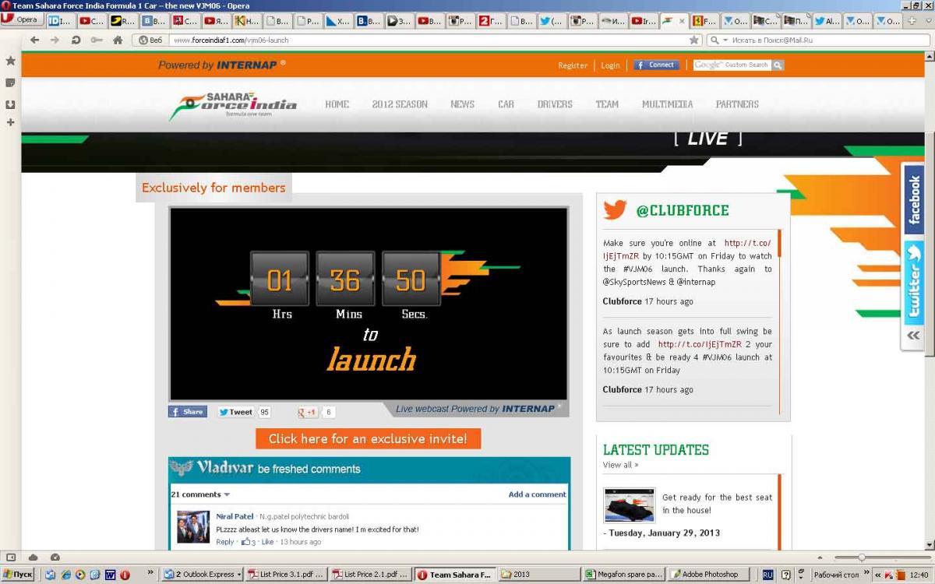
Task: Click Niral Patel's profile photo
Action: pyautogui.click(x=193, y=526)
